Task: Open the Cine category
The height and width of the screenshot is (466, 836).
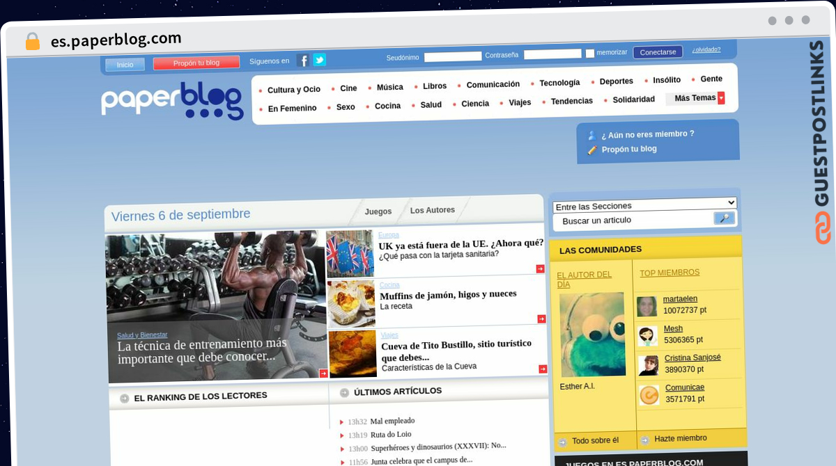Action: [x=348, y=88]
